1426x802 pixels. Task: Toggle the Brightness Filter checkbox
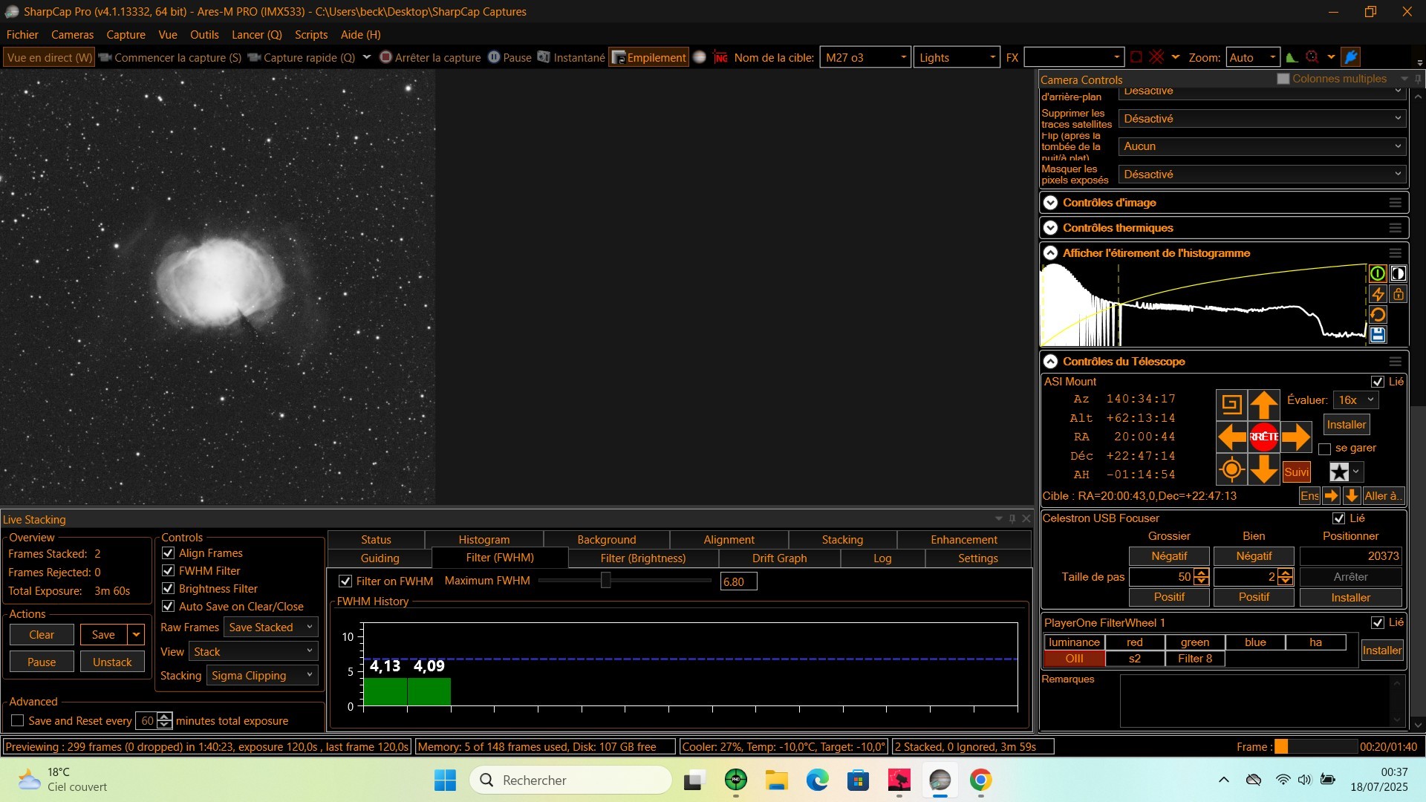click(x=168, y=589)
